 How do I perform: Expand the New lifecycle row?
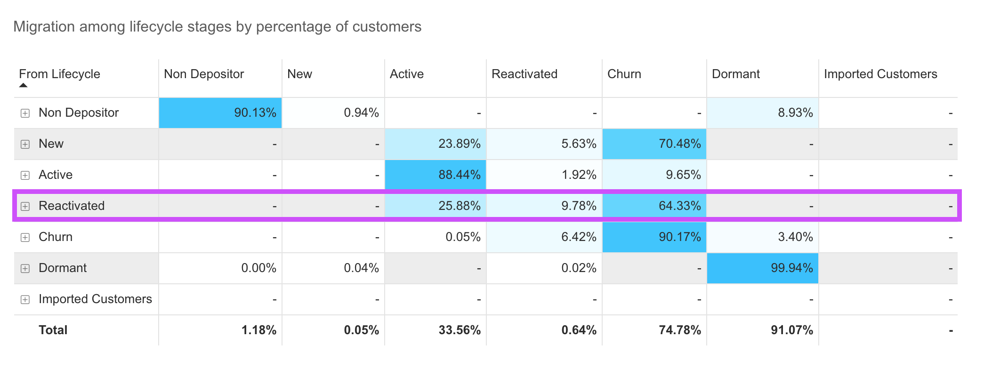pyautogui.click(x=25, y=144)
